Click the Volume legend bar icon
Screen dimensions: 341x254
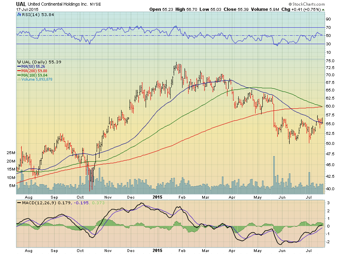[x=18, y=79]
